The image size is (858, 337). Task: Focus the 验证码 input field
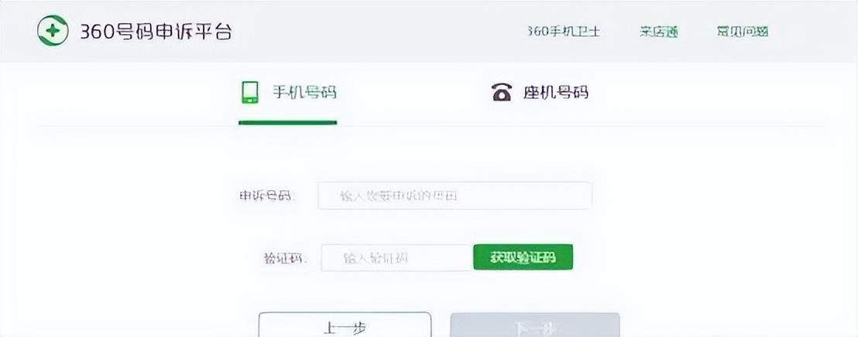coord(396,257)
